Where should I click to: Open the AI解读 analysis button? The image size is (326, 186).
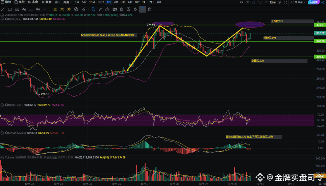tap(314, 2)
